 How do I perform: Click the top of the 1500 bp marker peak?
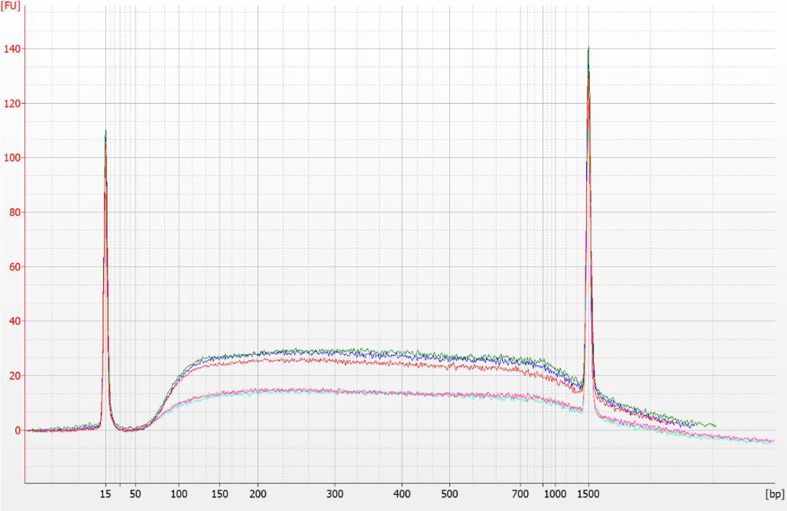(x=588, y=48)
